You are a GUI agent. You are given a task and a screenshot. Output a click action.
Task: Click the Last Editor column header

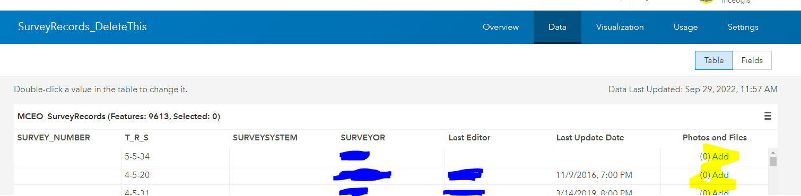click(469, 138)
